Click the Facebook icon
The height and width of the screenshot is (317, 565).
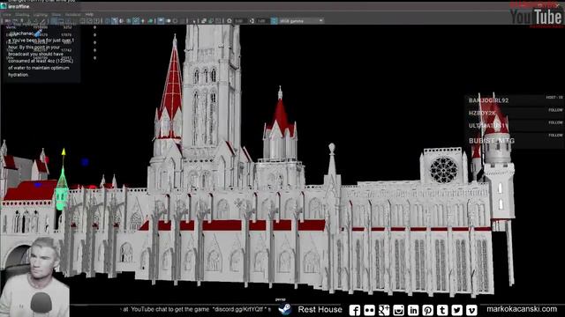355,310
